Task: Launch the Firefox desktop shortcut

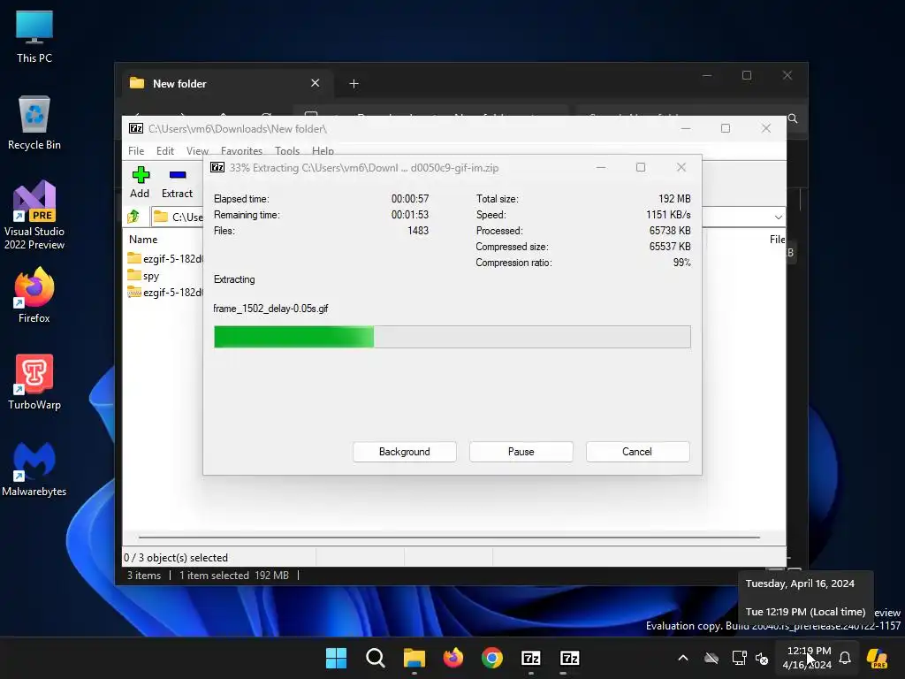Action: point(34,295)
